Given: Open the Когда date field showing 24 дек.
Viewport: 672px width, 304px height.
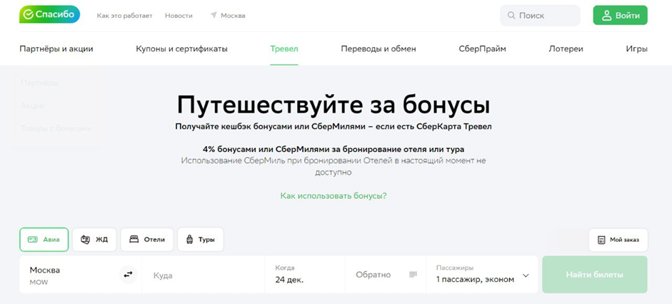Looking at the screenshot, I should 305,275.
